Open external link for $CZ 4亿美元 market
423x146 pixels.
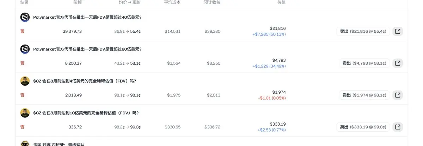coord(398,95)
